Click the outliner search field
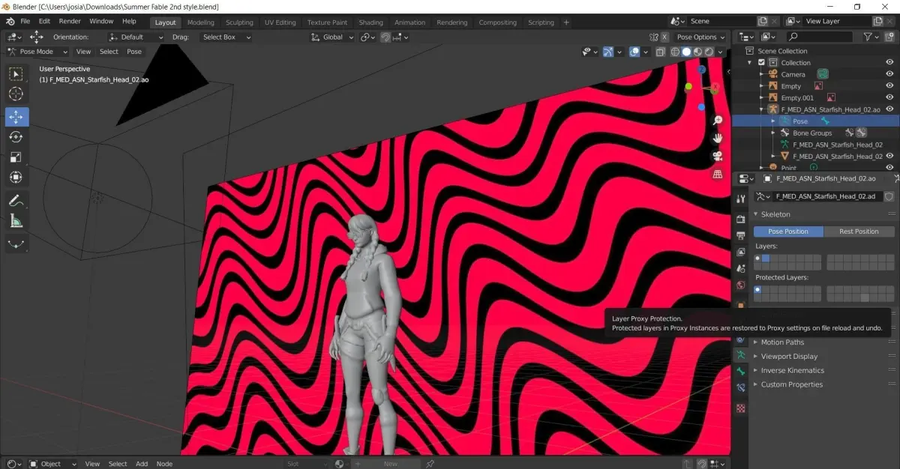Viewport: 900px width, 469px height. pos(820,36)
